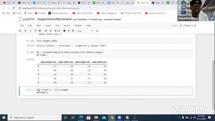Switch to Zoom on the taskbar

tap(120, 118)
